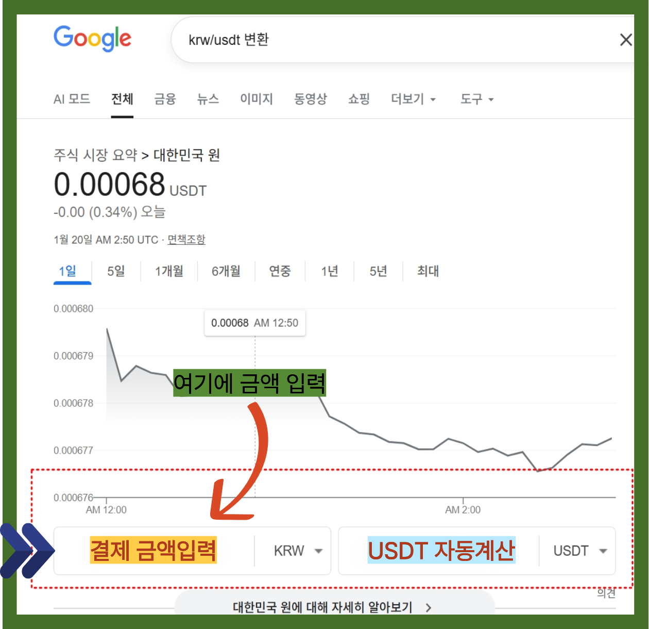The image size is (649, 629).
Task: Open the 면책조항 disclaimer link
Action: pos(186,240)
